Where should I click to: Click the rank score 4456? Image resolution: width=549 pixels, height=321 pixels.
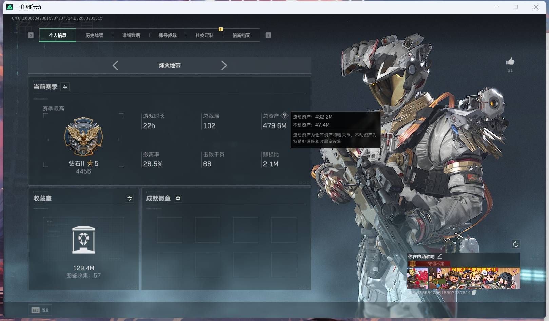[83, 171]
